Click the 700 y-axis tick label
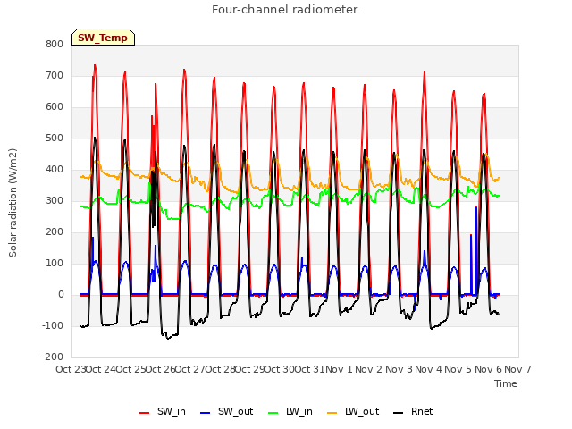572x429 pixels. [55, 75]
